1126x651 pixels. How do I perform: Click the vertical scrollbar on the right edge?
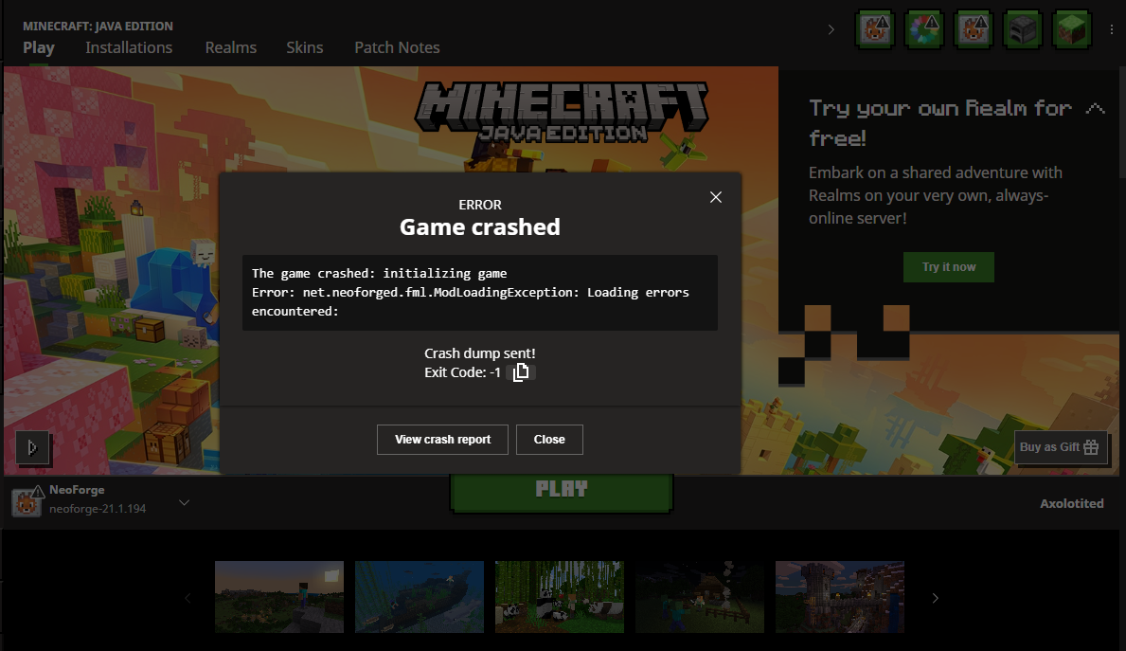pos(1121,122)
